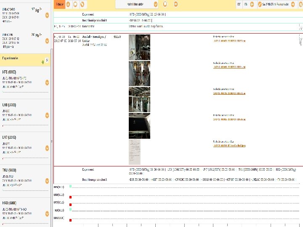Click the Kommentar entry text
Viewport: 303px width, 227px height.
146,26
